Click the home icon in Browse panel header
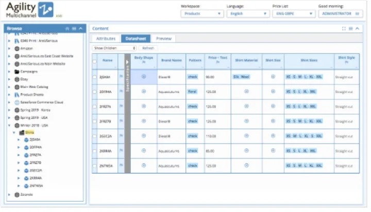Viewport: 371px width, 212px height. pyautogui.click(x=68, y=28)
